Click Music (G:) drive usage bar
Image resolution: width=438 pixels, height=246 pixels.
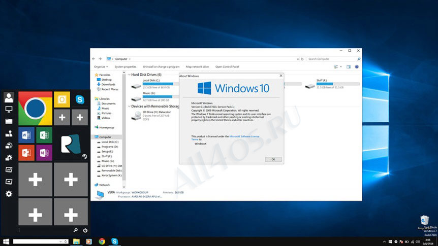click(161, 97)
